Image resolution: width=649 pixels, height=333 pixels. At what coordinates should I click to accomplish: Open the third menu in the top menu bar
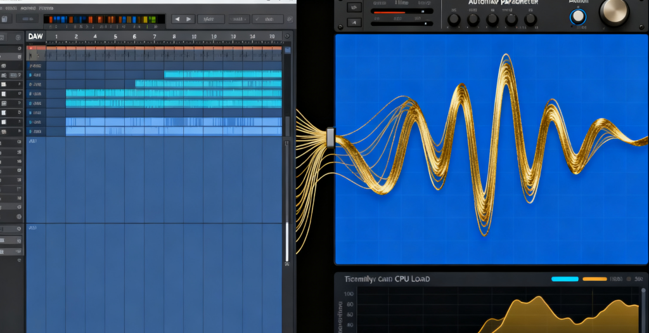(46, 9)
